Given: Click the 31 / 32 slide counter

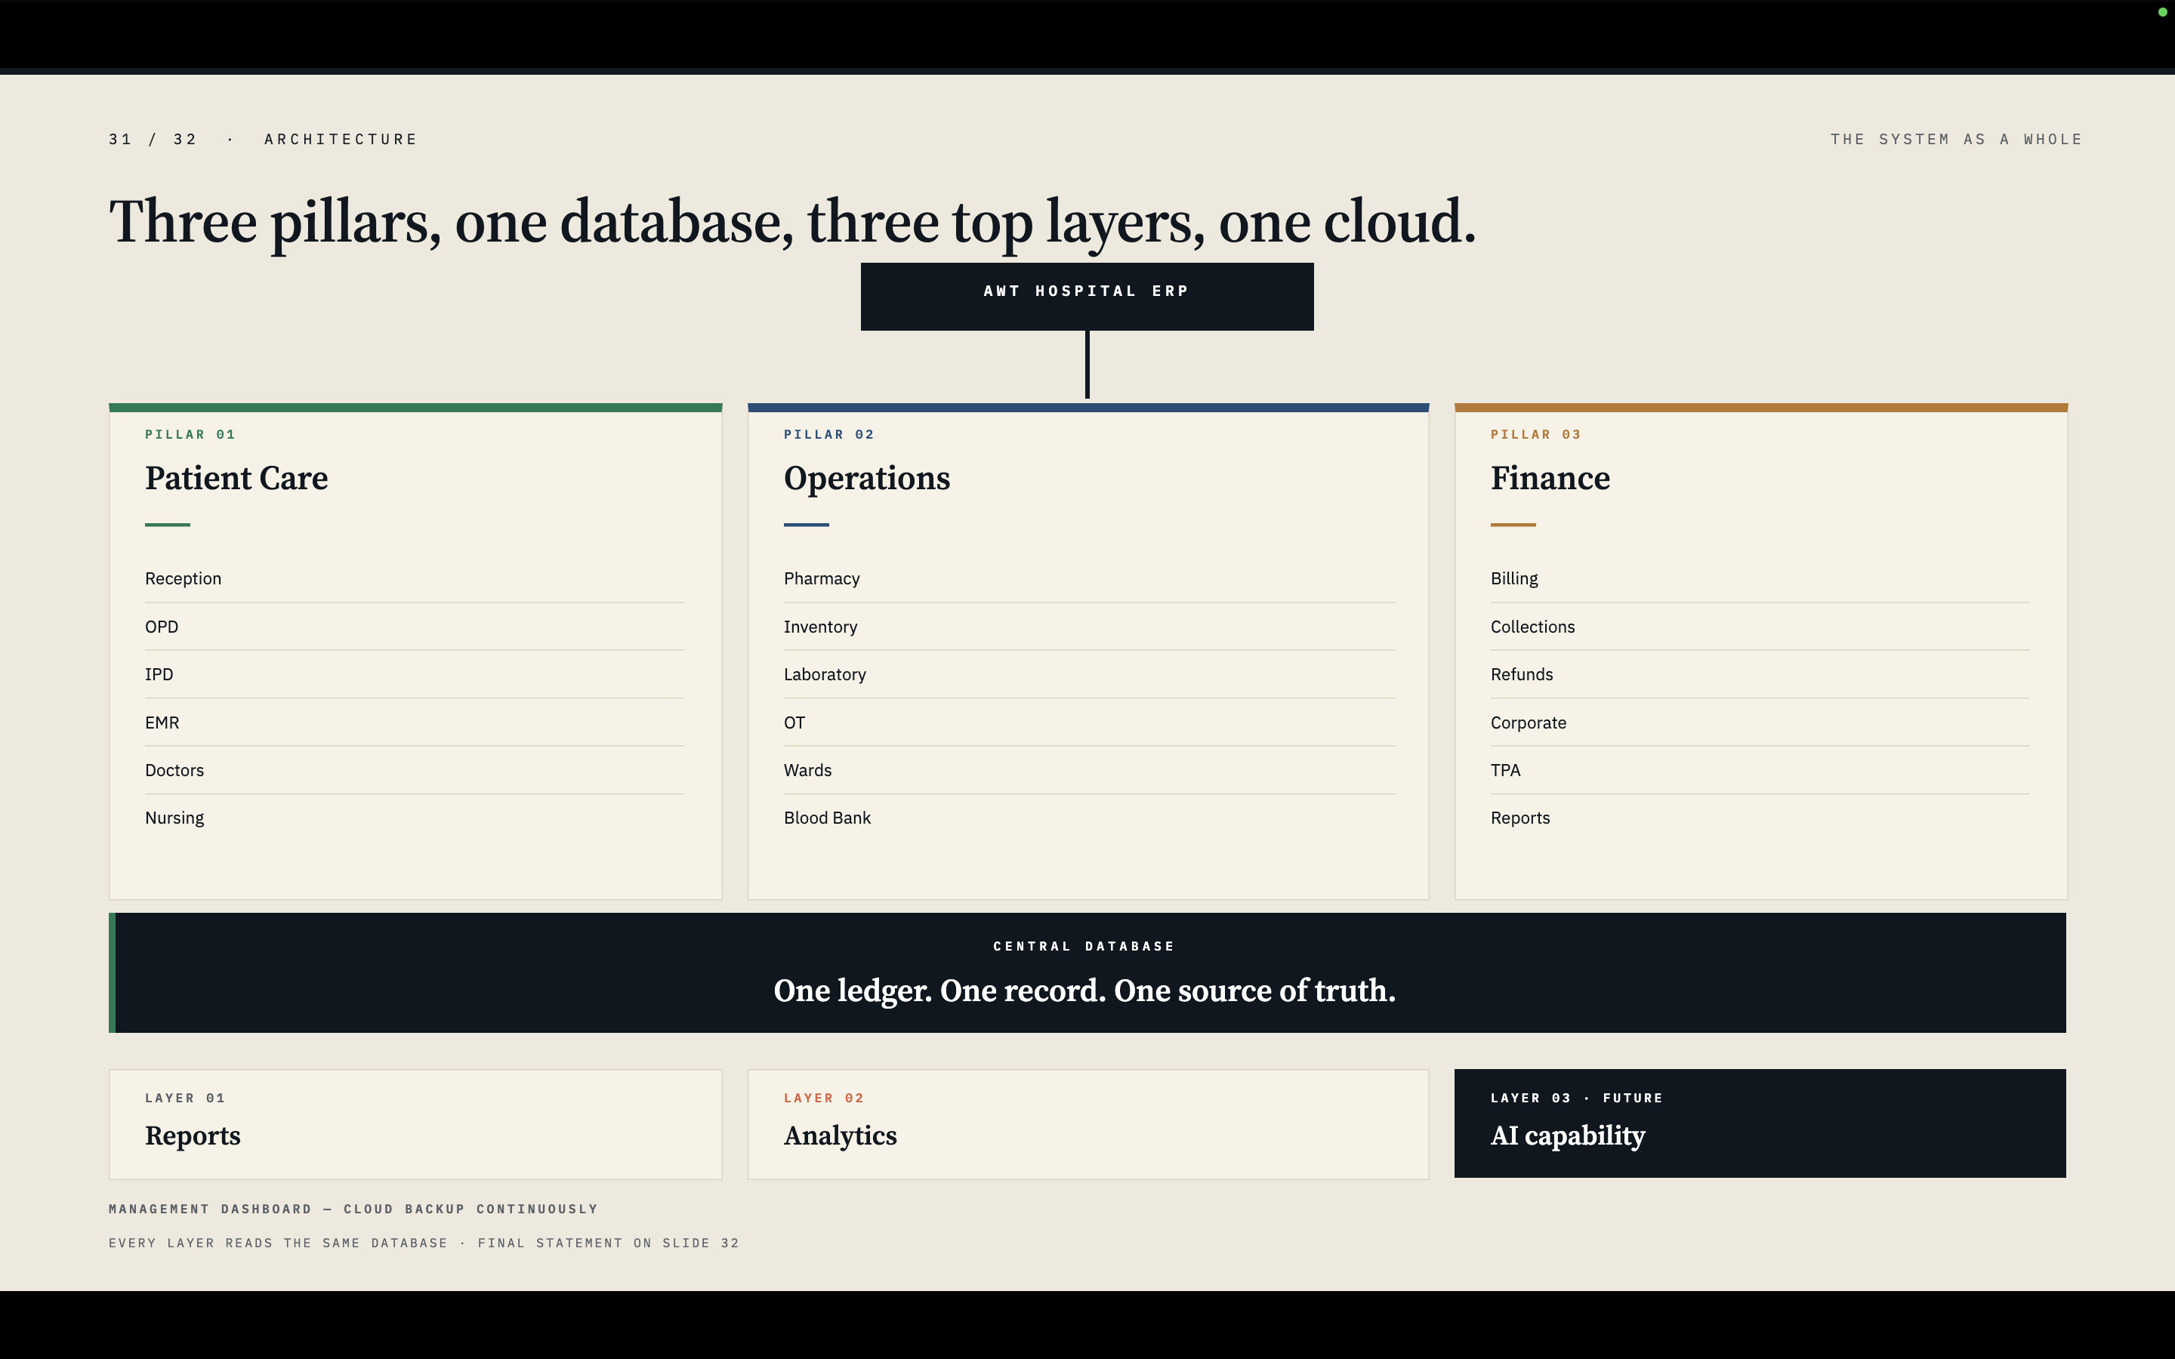Looking at the screenshot, I should 153,140.
